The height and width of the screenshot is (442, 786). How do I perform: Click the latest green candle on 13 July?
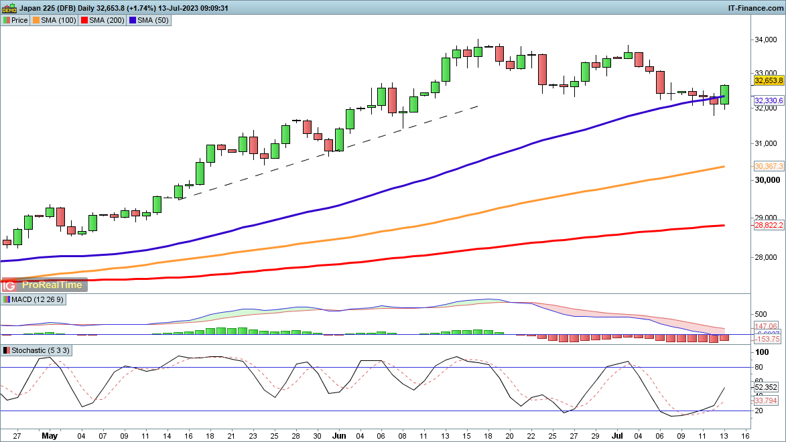725,94
